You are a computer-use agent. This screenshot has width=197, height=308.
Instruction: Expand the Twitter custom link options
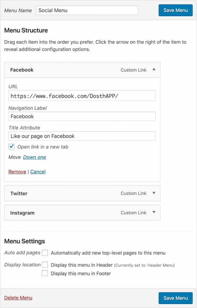point(154,193)
